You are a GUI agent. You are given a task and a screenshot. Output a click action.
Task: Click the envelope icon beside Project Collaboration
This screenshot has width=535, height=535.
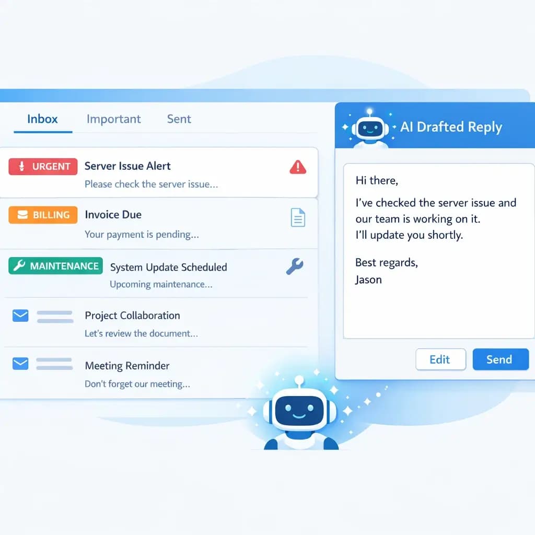pyautogui.click(x=20, y=316)
